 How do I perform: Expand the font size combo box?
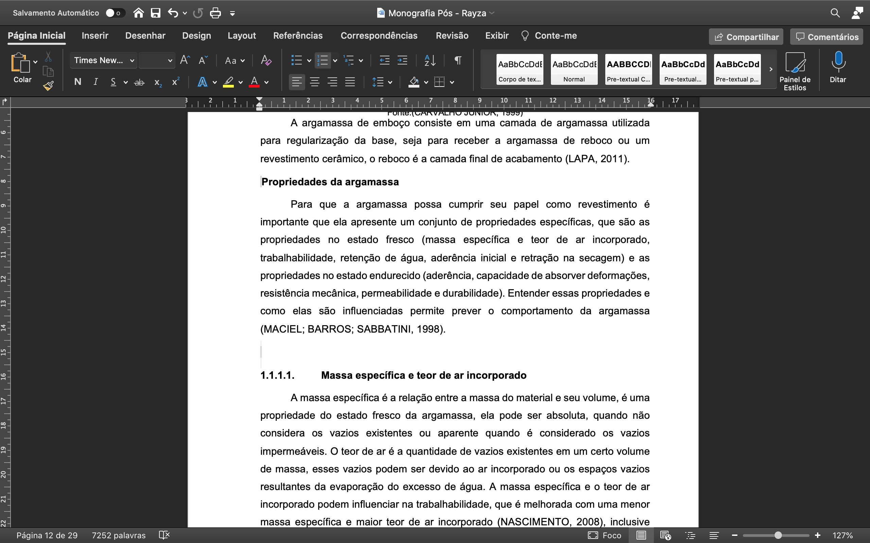[x=157, y=60]
